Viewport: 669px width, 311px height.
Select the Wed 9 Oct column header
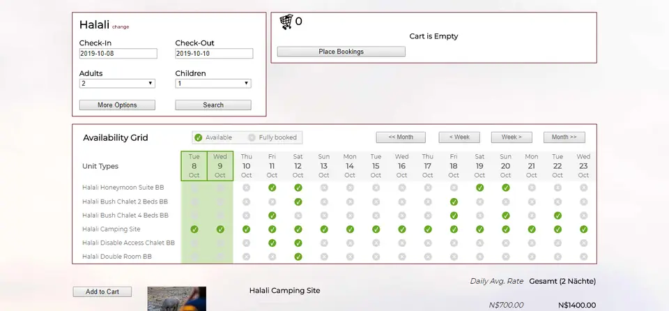[x=220, y=166]
